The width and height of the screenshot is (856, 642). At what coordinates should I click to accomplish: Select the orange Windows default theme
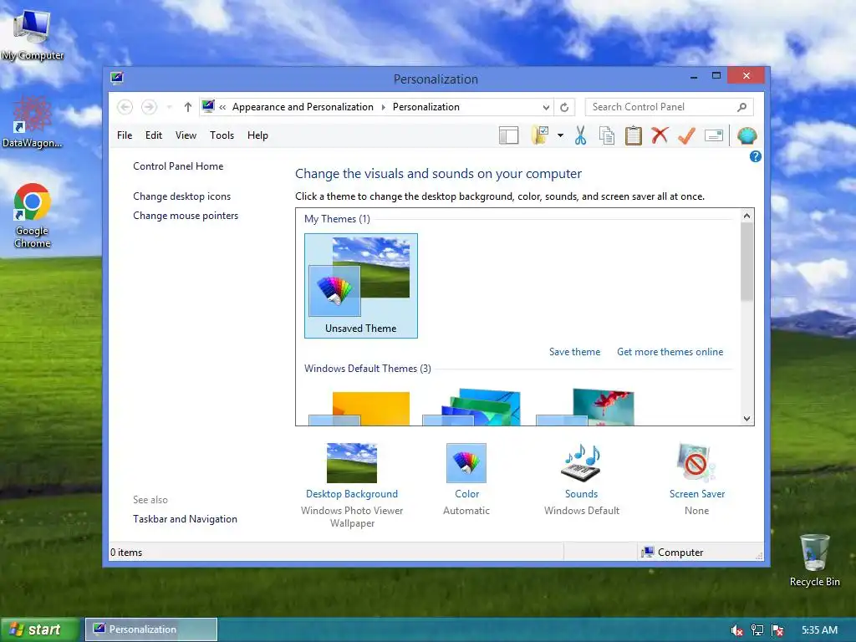359,408
